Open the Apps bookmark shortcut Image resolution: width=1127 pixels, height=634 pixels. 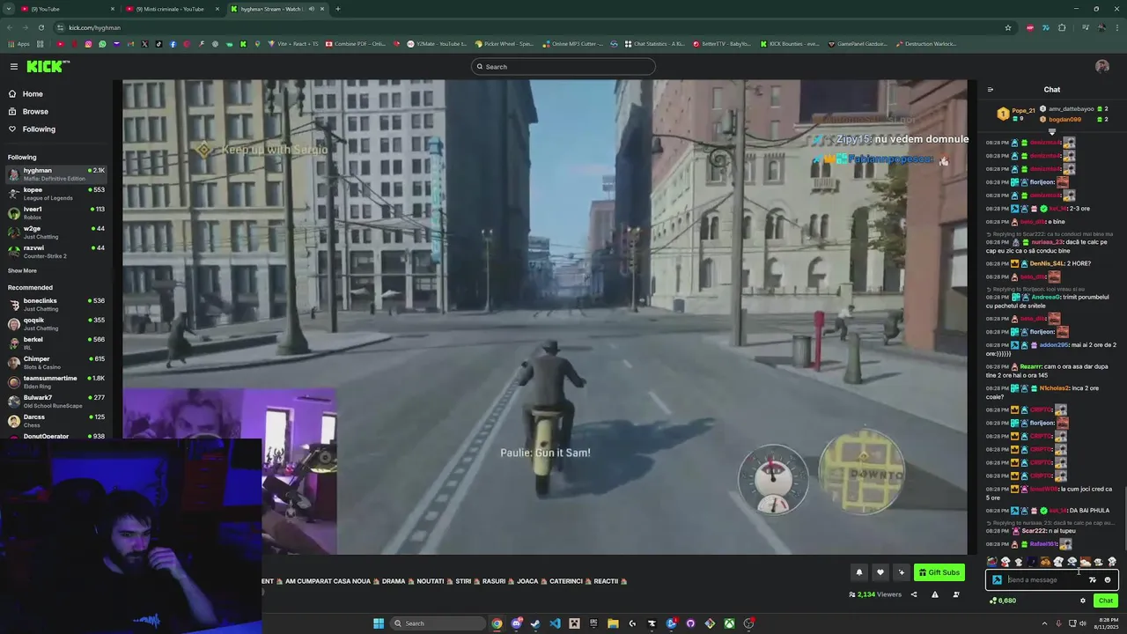click(x=18, y=44)
